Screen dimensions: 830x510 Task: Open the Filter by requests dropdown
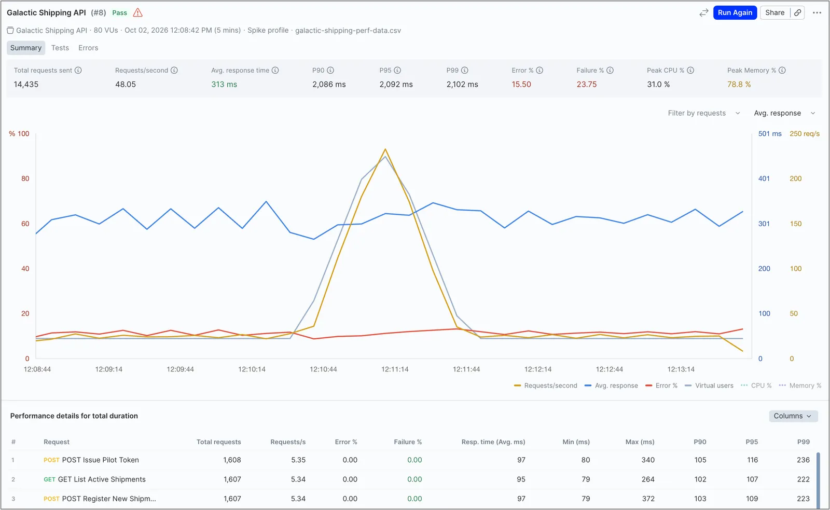click(x=704, y=113)
